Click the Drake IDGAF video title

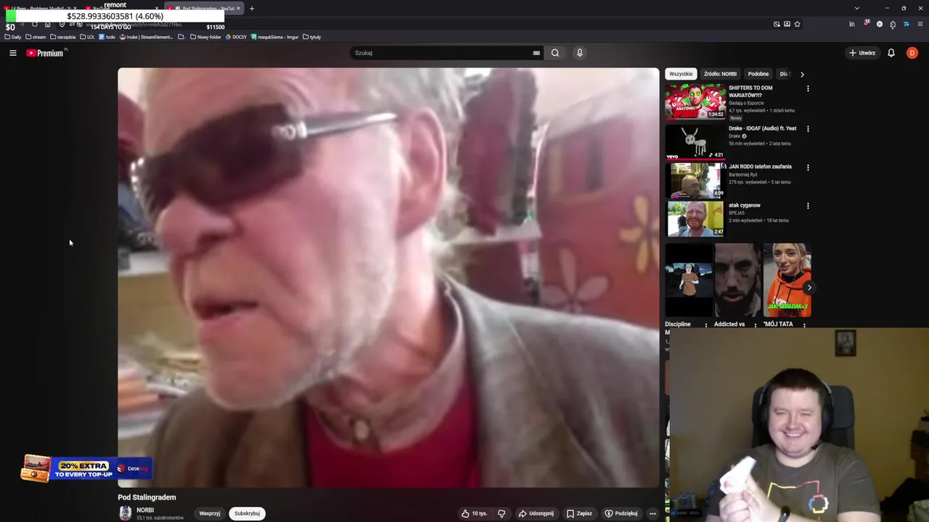coord(762,128)
